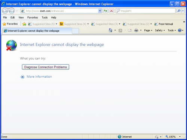Open Suggested Sites (2) favorites link

tap(136, 24)
